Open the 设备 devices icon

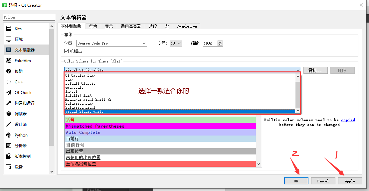[x=9, y=167]
